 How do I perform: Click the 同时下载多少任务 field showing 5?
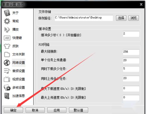(x=131, y=69)
